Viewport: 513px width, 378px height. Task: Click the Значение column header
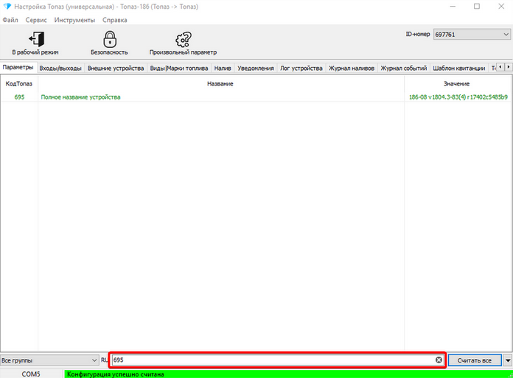pos(457,84)
